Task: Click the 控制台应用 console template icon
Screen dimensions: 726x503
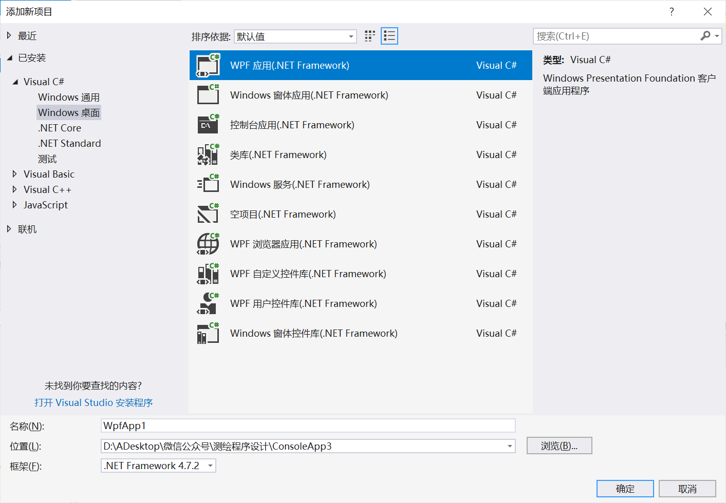Action: [208, 125]
